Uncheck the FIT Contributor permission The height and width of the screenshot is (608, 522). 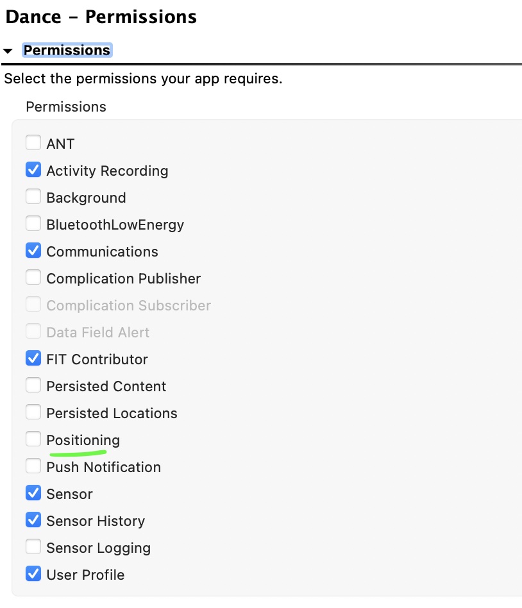33,359
